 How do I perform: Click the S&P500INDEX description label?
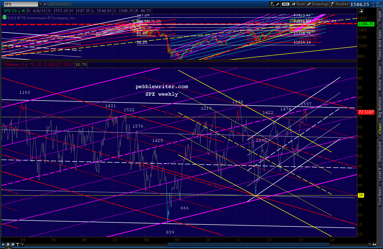60,4
